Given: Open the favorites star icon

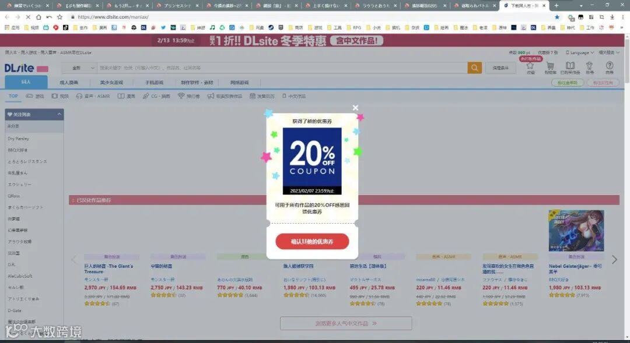Looking at the screenshot, I should coord(530,67).
